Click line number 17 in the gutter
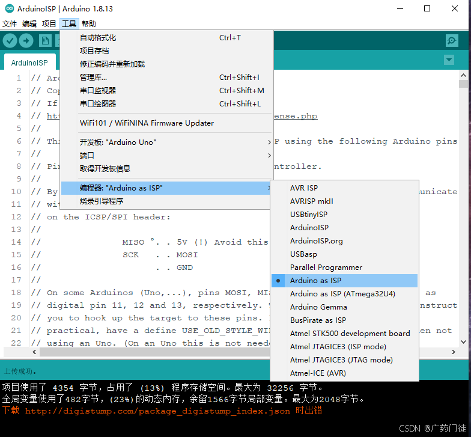 pyautogui.click(x=16, y=280)
